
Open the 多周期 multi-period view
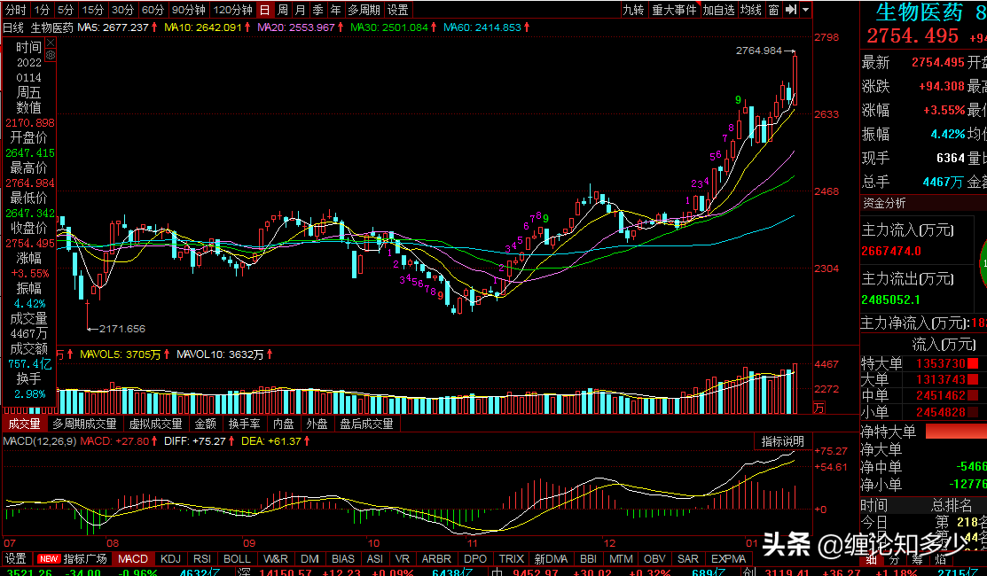(x=364, y=10)
